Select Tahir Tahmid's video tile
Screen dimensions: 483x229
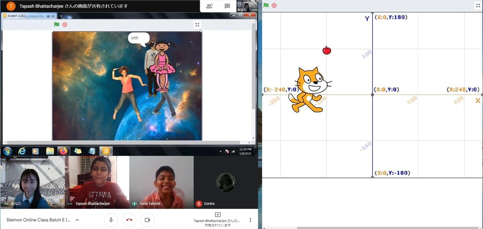[161, 182]
